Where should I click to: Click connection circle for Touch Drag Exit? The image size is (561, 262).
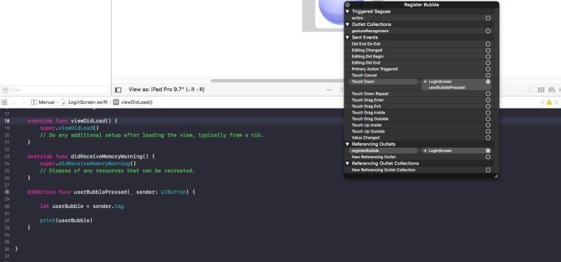[488, 106]
